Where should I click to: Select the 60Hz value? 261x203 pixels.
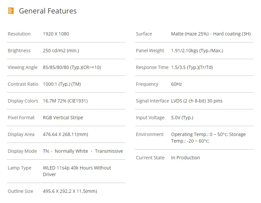pyautogui.click(x=177, y=84)
